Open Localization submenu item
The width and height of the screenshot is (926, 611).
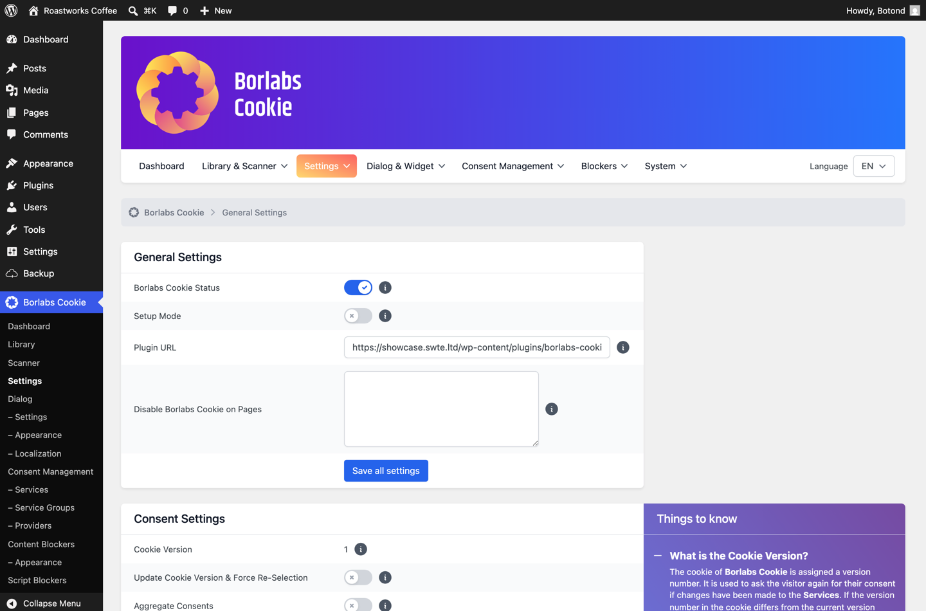click(35, 453)
